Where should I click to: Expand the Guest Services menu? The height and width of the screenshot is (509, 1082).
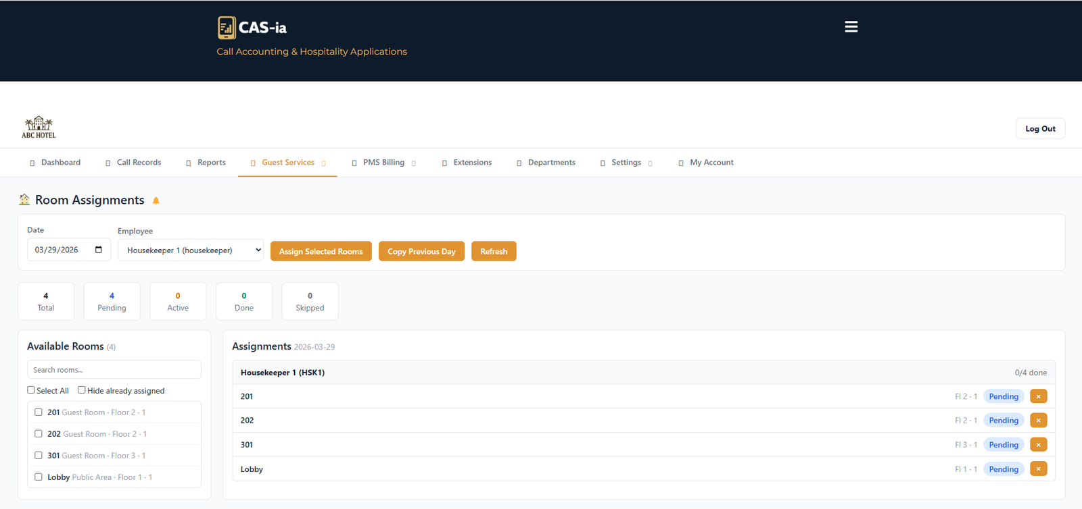tap(287, 163)
